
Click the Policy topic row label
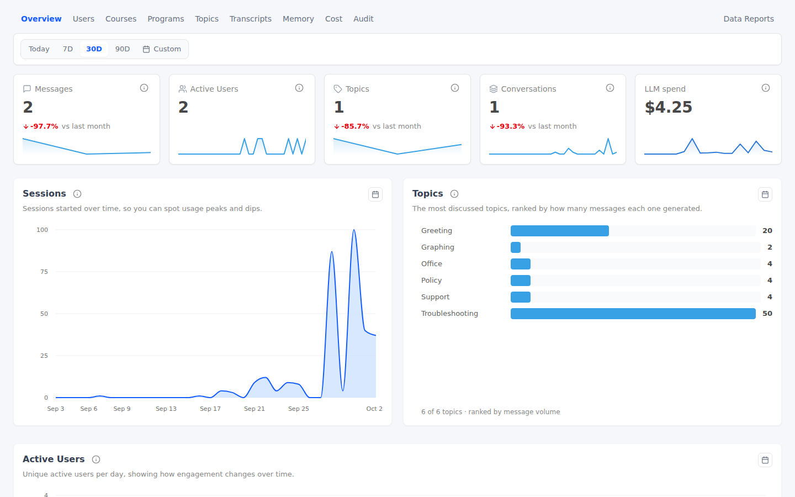(x=431, y=281)
